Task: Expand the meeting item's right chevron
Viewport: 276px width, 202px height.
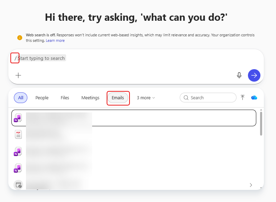Action: coord(251,185)
